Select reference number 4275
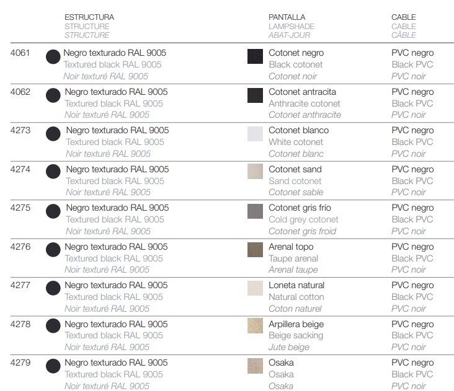454x391 pixels. 20,208
